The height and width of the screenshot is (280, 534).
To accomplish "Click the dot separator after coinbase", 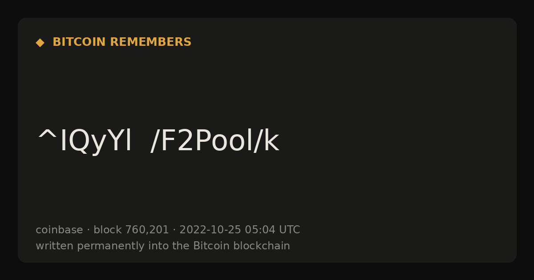I will 88,230.
